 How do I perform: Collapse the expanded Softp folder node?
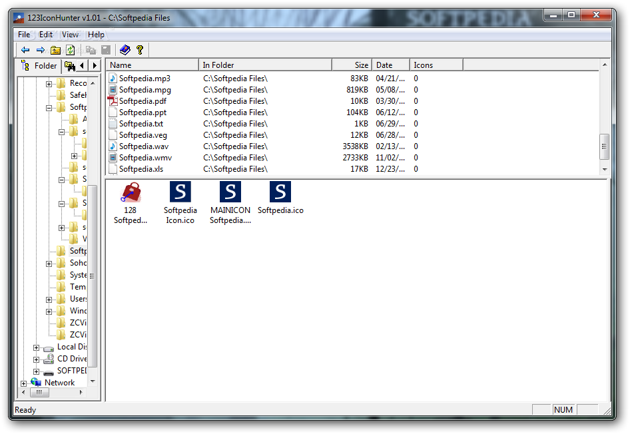point(49,108)
